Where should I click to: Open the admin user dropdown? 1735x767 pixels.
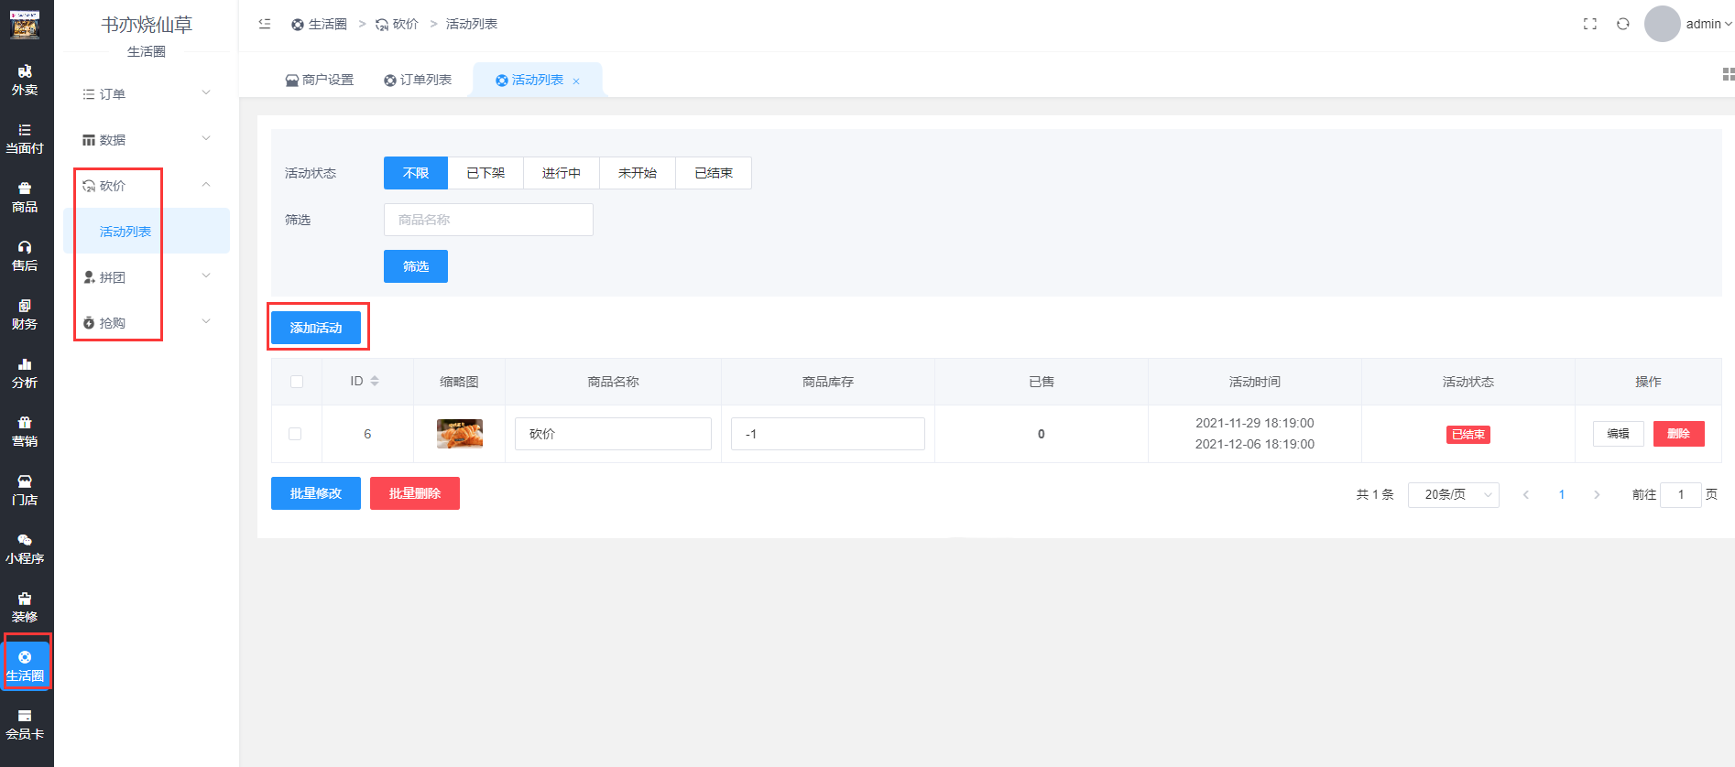point(1709,24)
